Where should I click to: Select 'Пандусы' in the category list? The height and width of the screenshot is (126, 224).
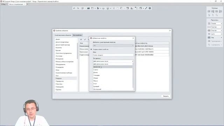coord(66,78)
